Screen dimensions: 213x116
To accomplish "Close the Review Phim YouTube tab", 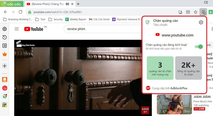I will (72, 4).
